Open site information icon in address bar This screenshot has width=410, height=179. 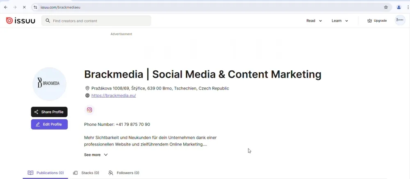[36, 7]
